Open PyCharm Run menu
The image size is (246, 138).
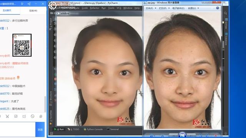point(103,8)
